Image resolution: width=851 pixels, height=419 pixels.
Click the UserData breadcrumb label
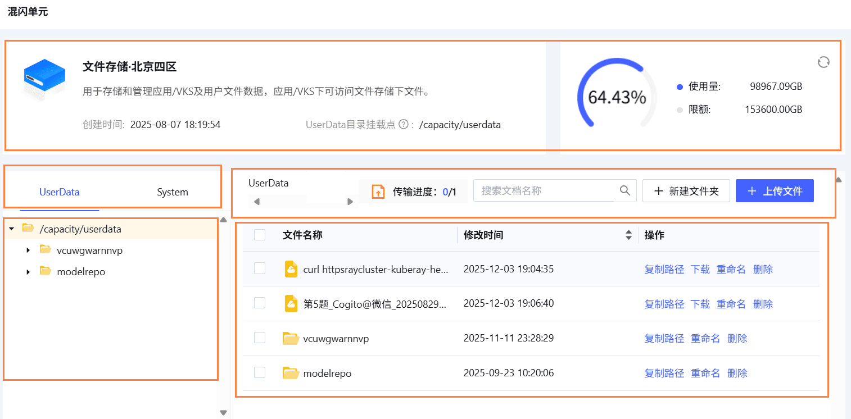(269, 183)
